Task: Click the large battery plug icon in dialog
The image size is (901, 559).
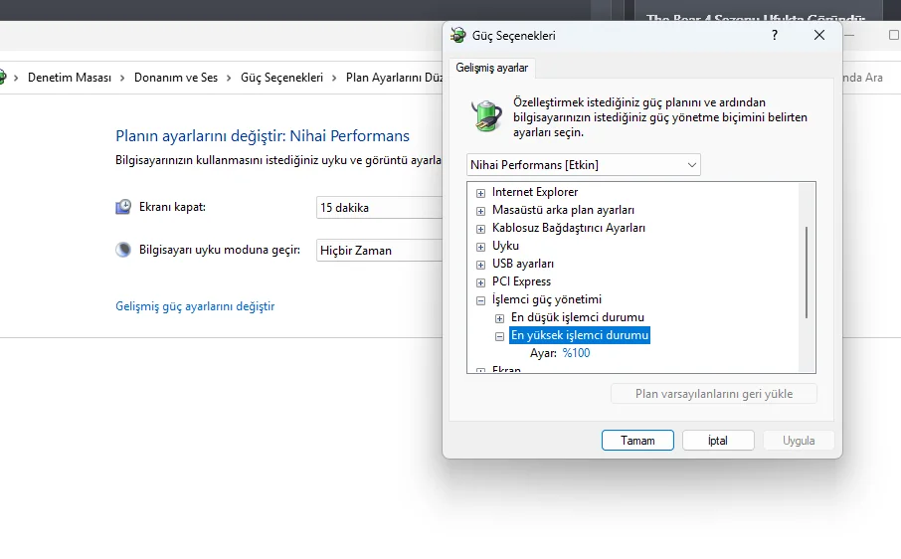Action: (486, 115)
